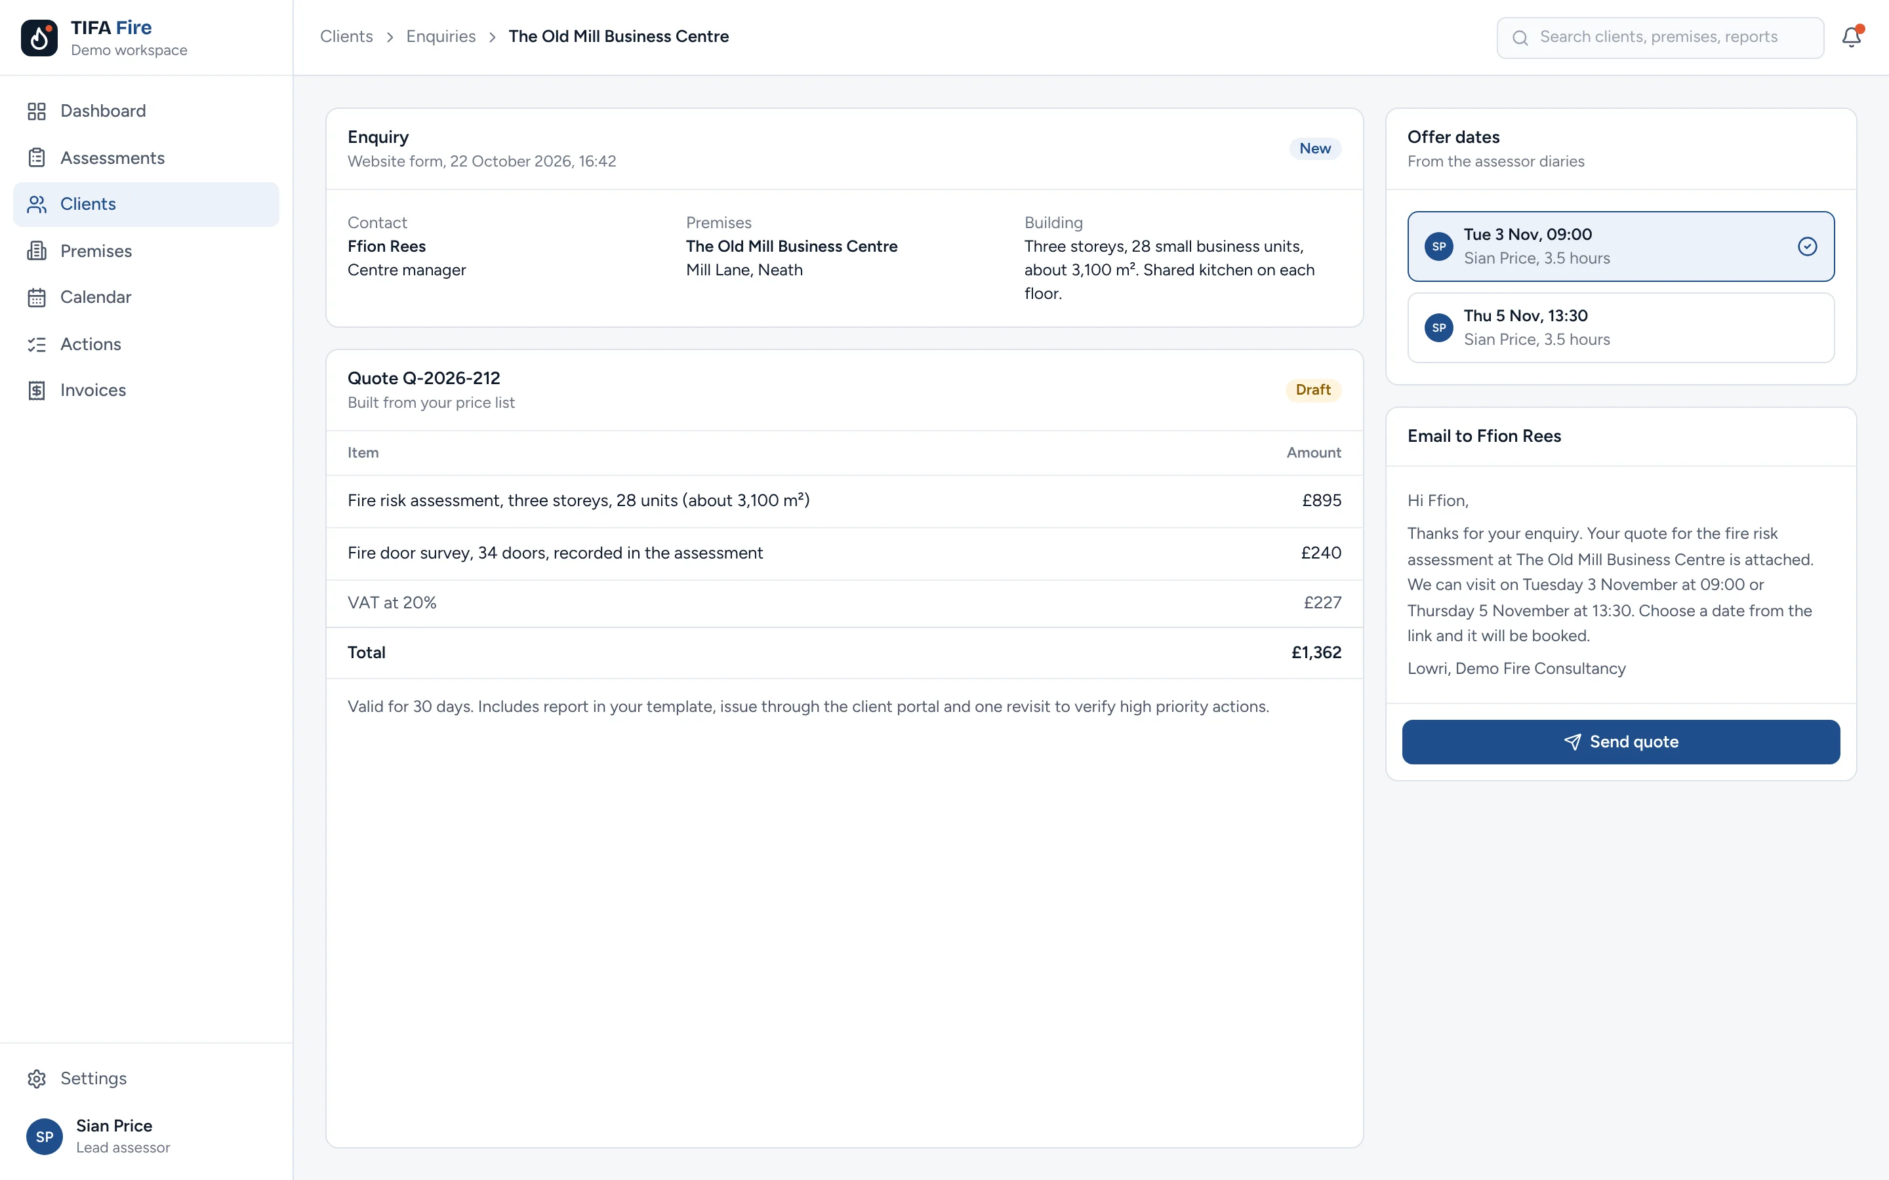Click the Assessments clipboard icon
This screenshot has width=1889, height=1180.
pos(37,157)
